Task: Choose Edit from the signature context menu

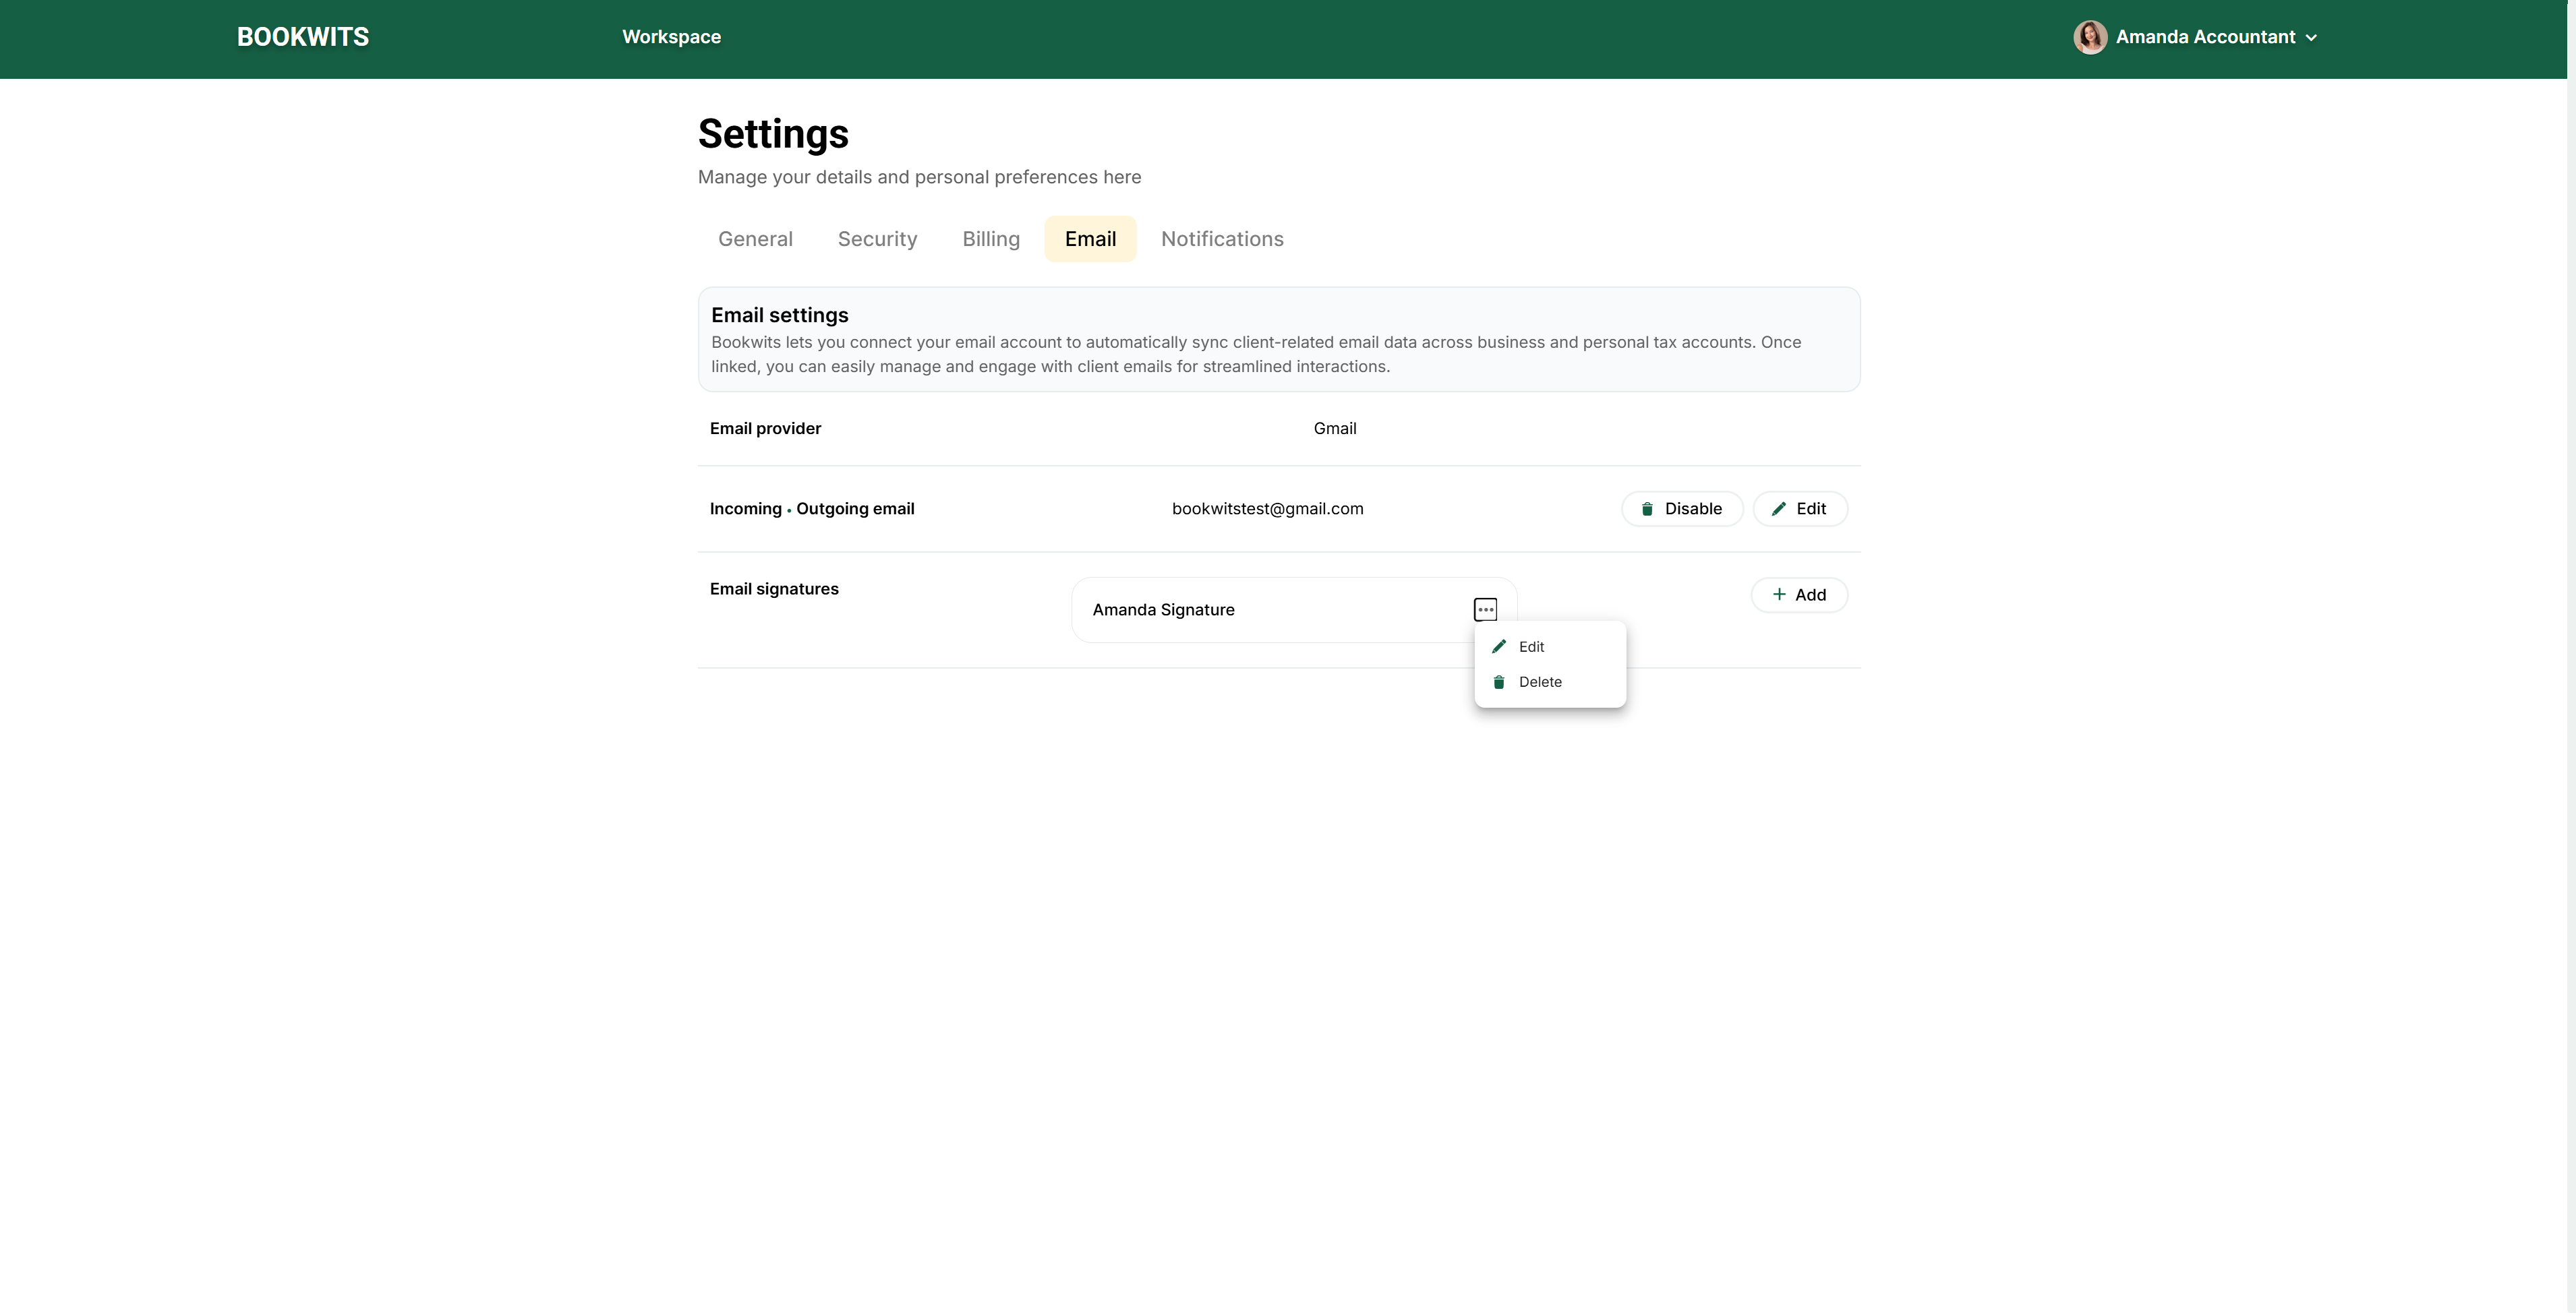Action: click(x=1531, y=646)
